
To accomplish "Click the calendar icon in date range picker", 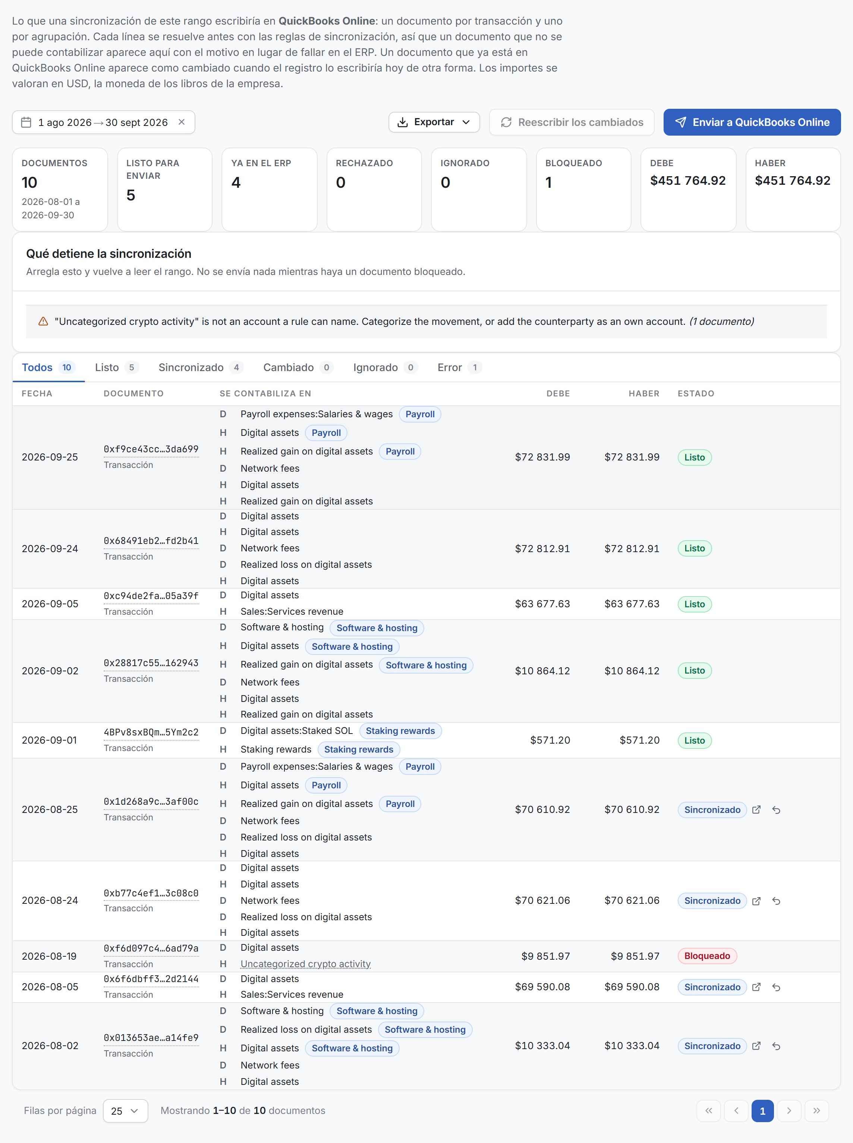I will pos(26,122).
